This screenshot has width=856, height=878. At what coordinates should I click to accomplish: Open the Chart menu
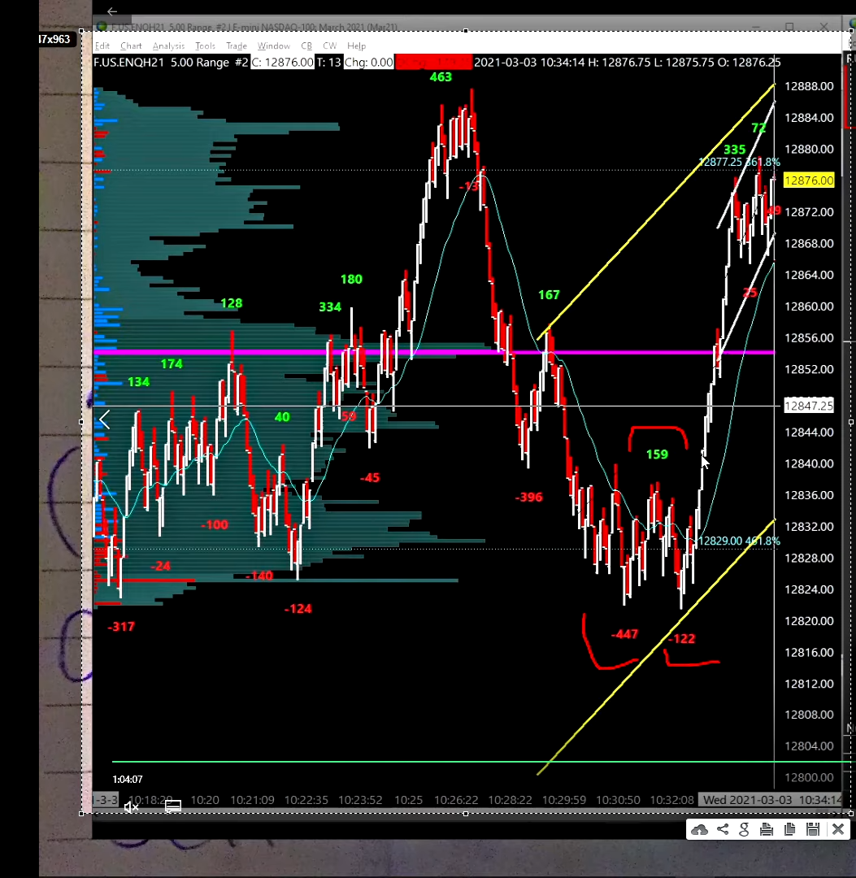(131, 46)
